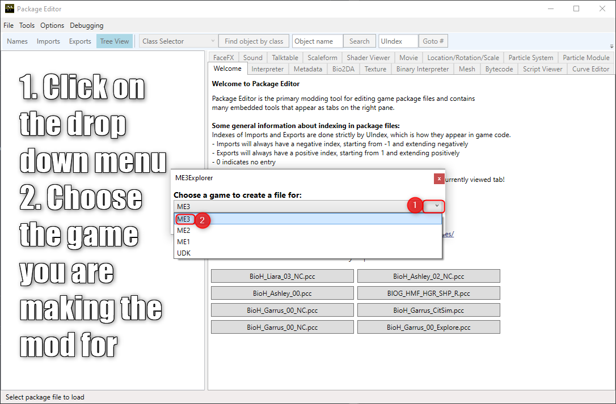Switch to Exports view

tap(80, 41)
